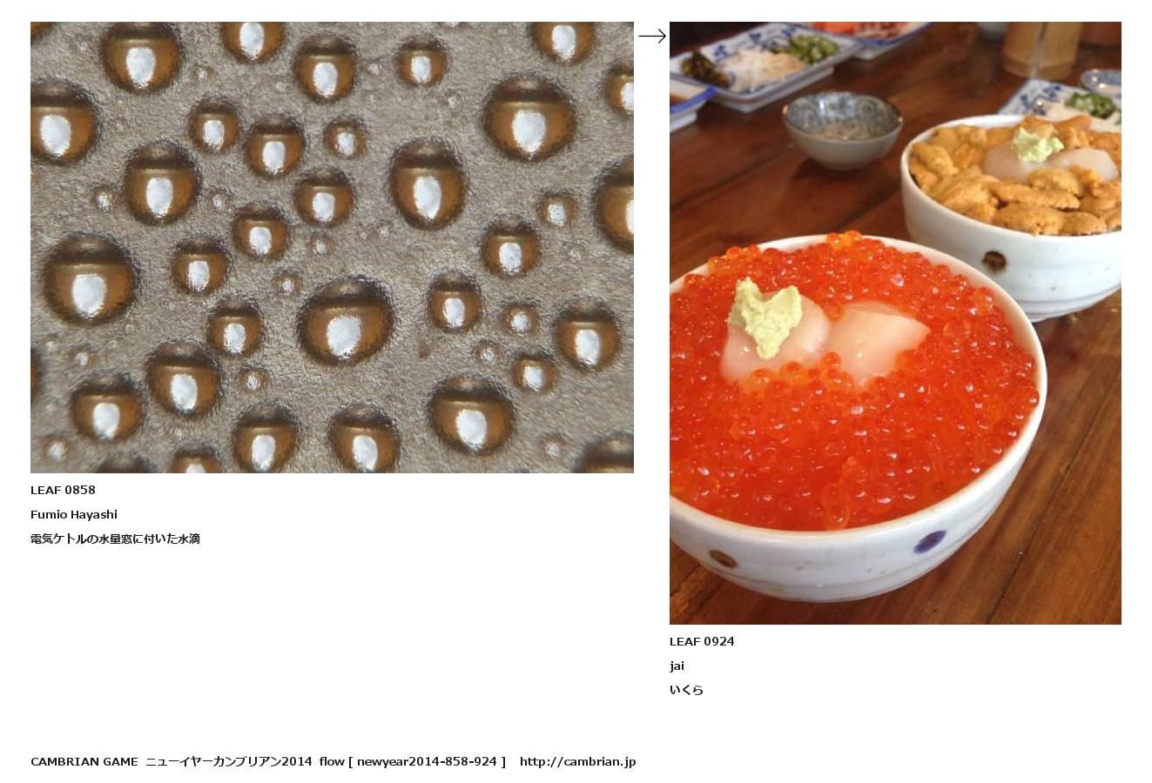The height and width of the screenshot is (783, 1152).
Task: Click the flow newyear2014-858-924 text
Action: click(412, 761)
